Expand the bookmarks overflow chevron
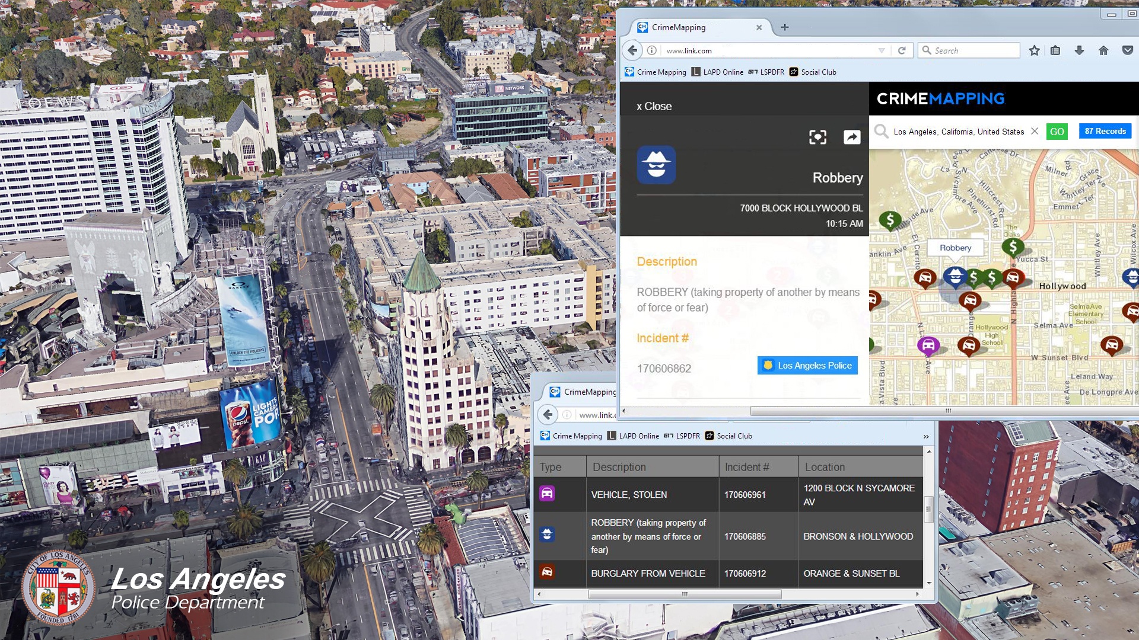1139x640 pixels. tap(926, 437)
